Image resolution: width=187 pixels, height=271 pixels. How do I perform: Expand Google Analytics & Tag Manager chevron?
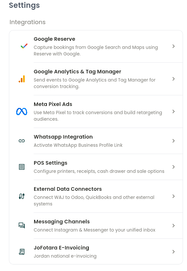174,79
